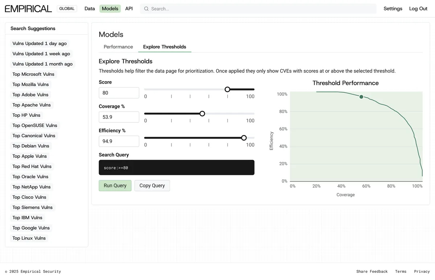The width and height of the screenshot is (435, 280).
Task: Click the EMPIRICAL logo
Action: (28, 8)
